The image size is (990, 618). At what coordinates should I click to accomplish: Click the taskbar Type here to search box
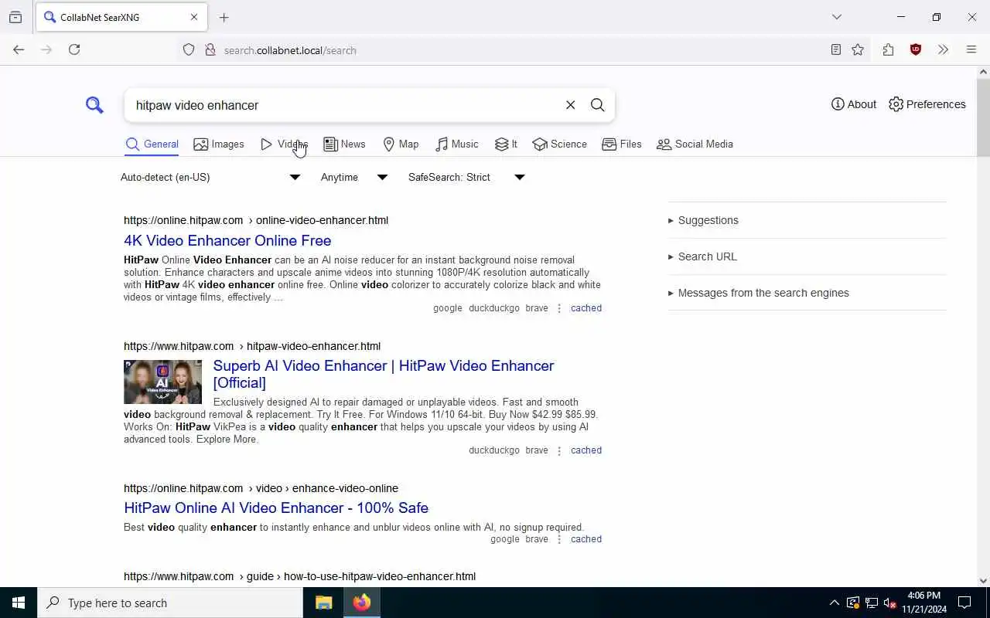(x=170, y=603)
